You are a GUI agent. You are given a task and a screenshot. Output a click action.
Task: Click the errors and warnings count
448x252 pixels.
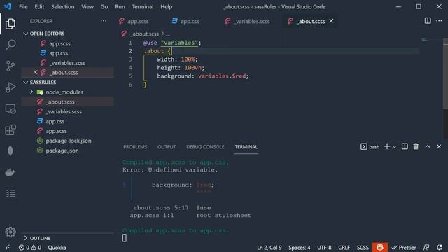coord(29,247)
